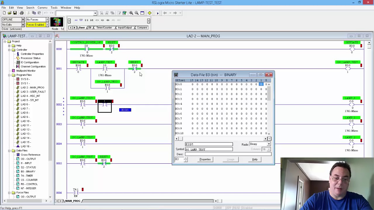Open Controller Properties in the project tree
The image size is (374, 210).
[x=32, y=54]
